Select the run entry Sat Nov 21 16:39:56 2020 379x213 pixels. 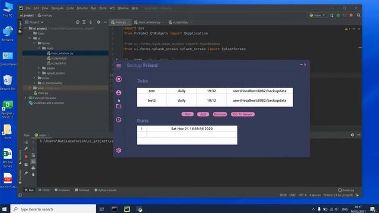192,129
